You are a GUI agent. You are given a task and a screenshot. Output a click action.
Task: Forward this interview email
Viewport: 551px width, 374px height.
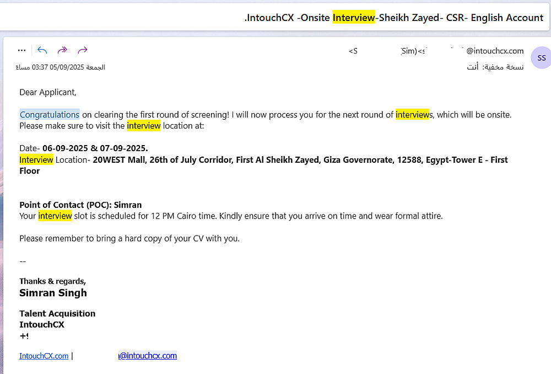[x=83, y=50]
